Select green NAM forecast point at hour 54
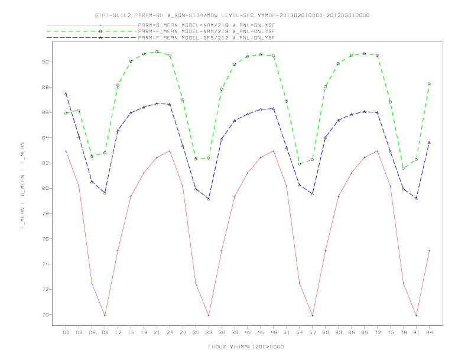This screenshot has width=468, height=362. pos(300,164)
